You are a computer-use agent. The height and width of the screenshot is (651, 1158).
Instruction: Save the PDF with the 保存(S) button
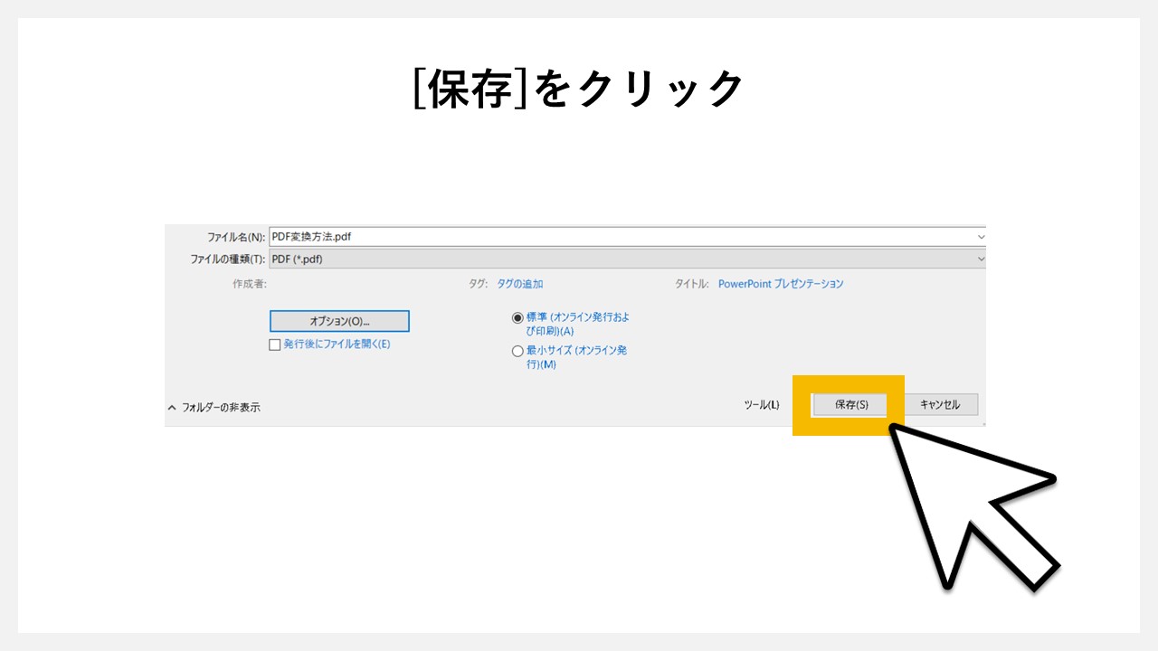pyautogui.click(x=848, y=404)
